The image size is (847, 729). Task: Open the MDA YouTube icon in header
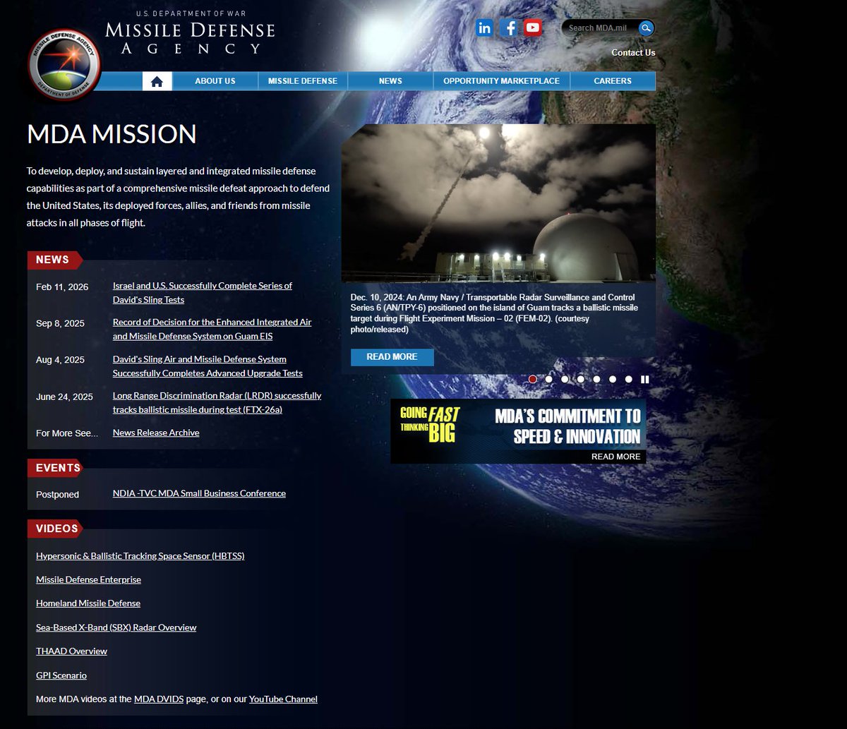pyautogui.click(x=533, y=28)
